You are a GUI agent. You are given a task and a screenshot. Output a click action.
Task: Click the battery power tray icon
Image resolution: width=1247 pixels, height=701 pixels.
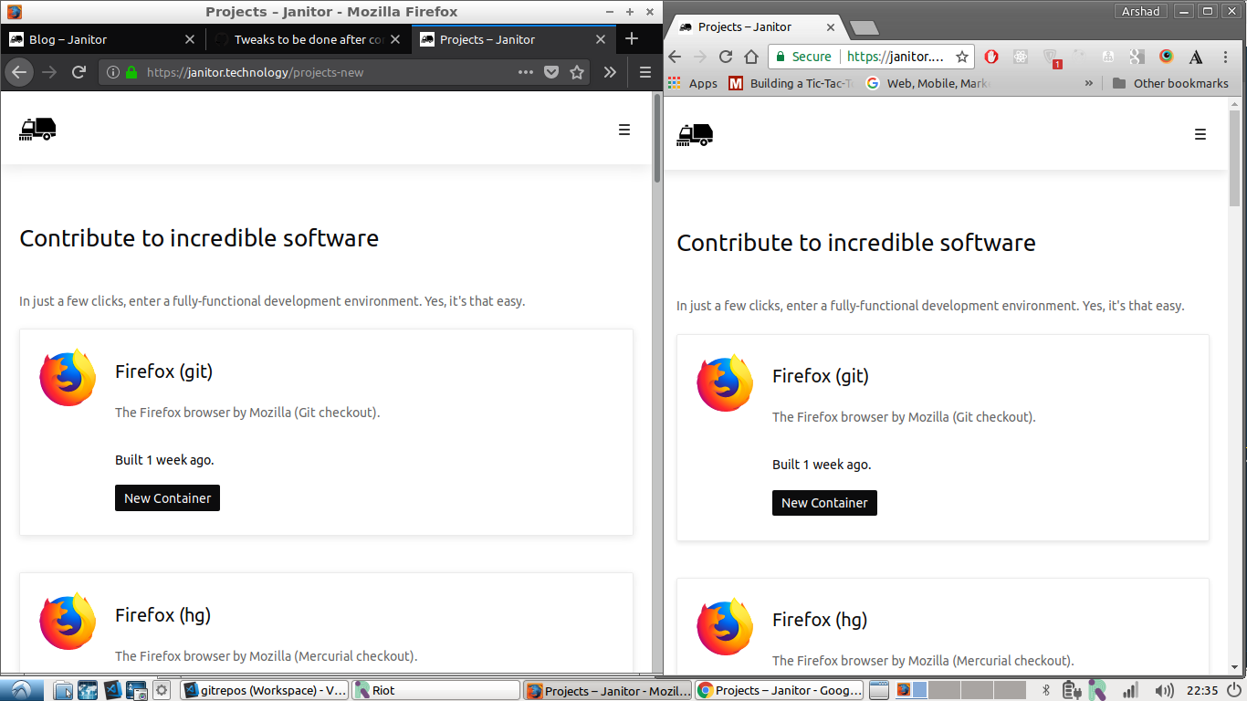[1073, 691]
